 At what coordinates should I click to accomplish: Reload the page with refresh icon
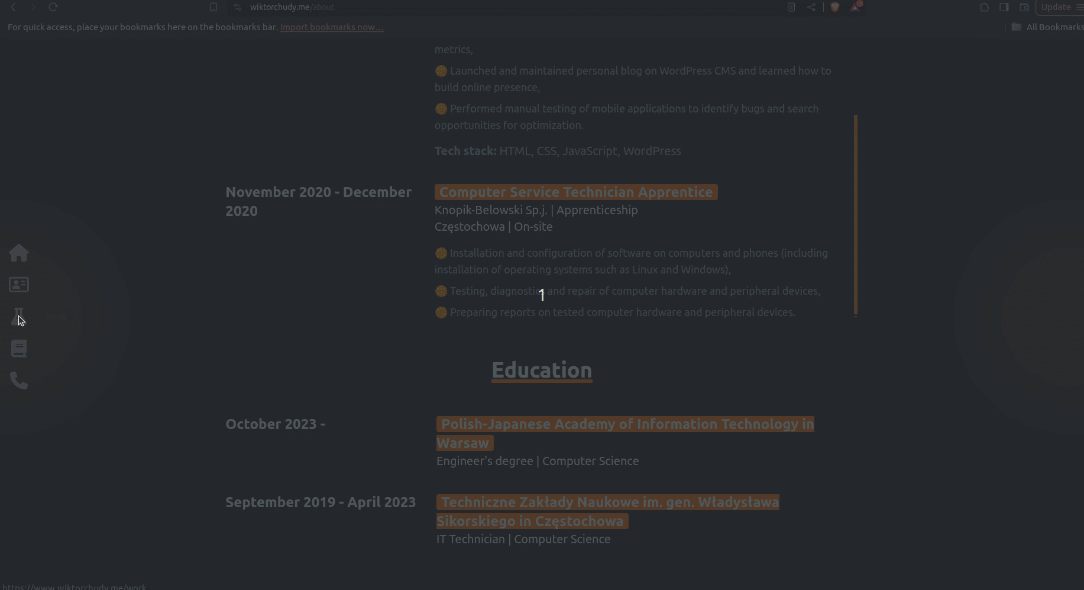click(x=53, y=7)
